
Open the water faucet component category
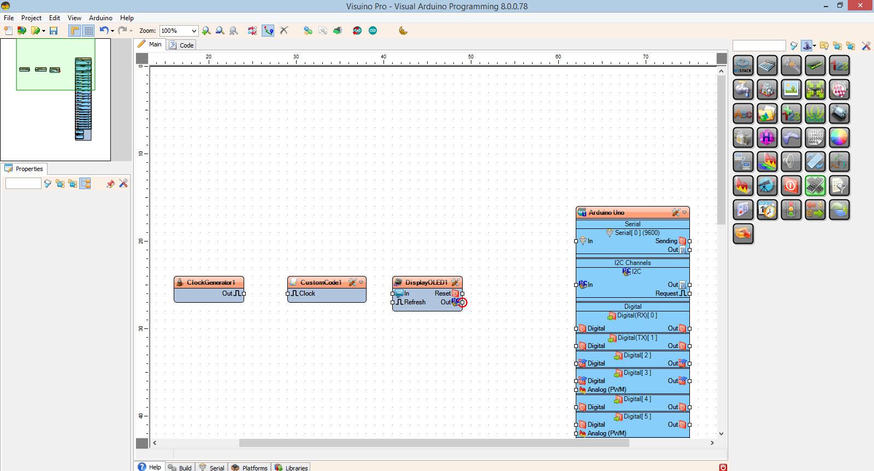tap(743, 90)
